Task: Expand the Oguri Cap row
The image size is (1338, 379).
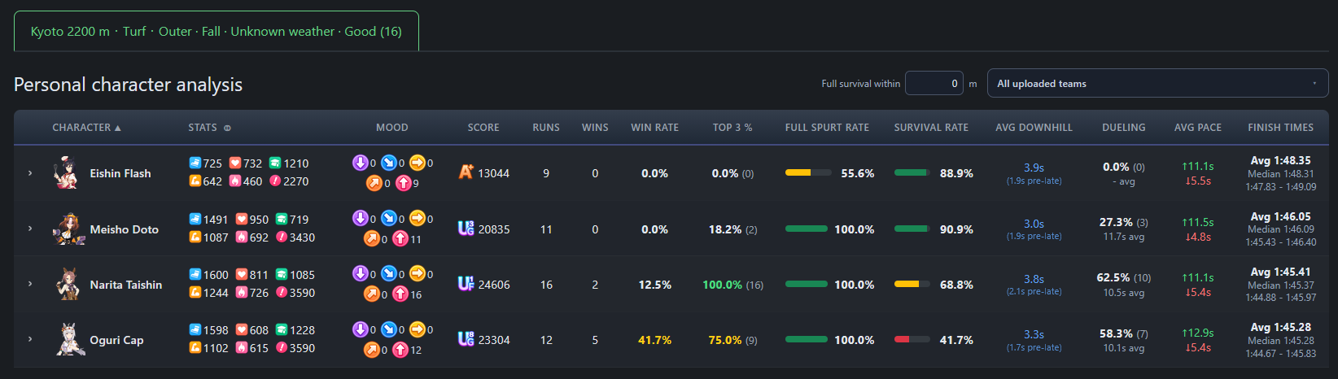Action: pyautogui.click(x=30, y=339)
